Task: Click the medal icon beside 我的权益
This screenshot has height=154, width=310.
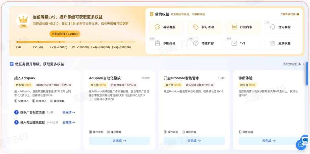Action: 151,14
